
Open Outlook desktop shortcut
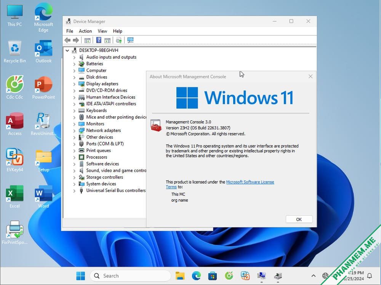click(x=43, y=52)
